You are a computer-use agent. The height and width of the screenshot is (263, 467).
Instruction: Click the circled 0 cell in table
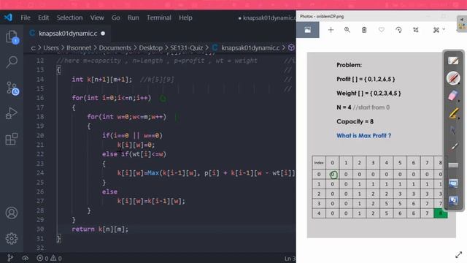click(333, 174)
